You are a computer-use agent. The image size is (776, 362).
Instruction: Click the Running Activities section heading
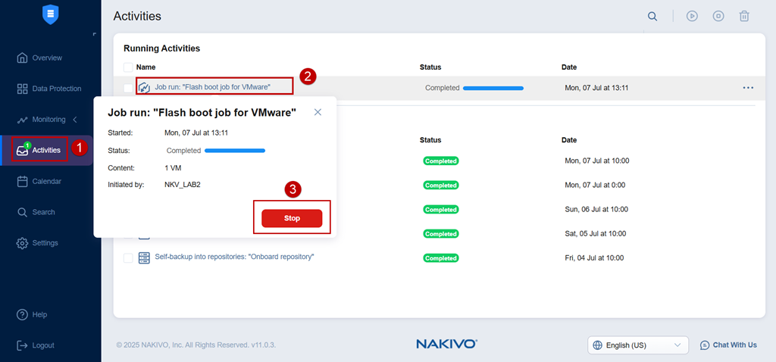162,48
